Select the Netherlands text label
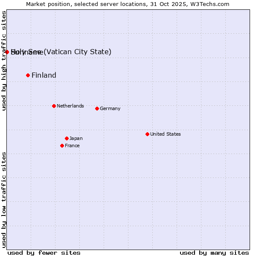256x256 pixels. coord(70,106)
